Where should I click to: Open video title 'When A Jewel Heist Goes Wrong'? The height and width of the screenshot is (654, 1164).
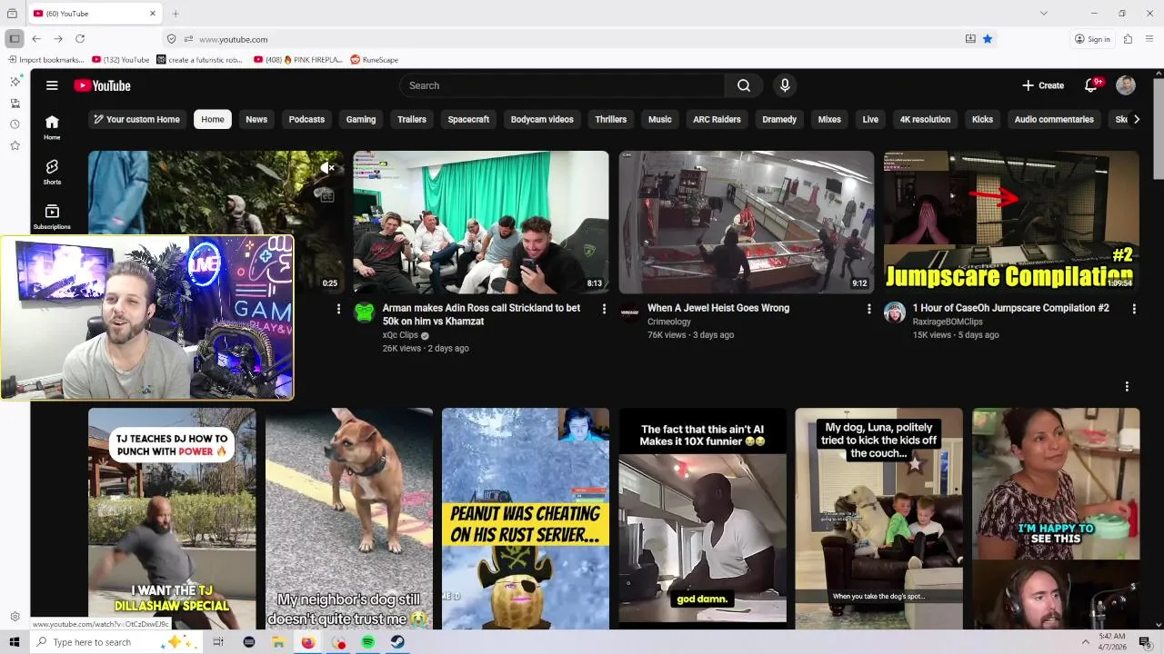click(718, 308)
